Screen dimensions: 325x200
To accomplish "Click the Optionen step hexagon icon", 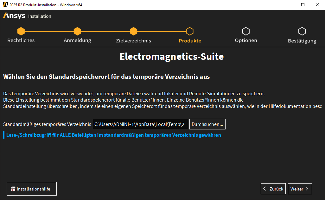I will 246,31.
